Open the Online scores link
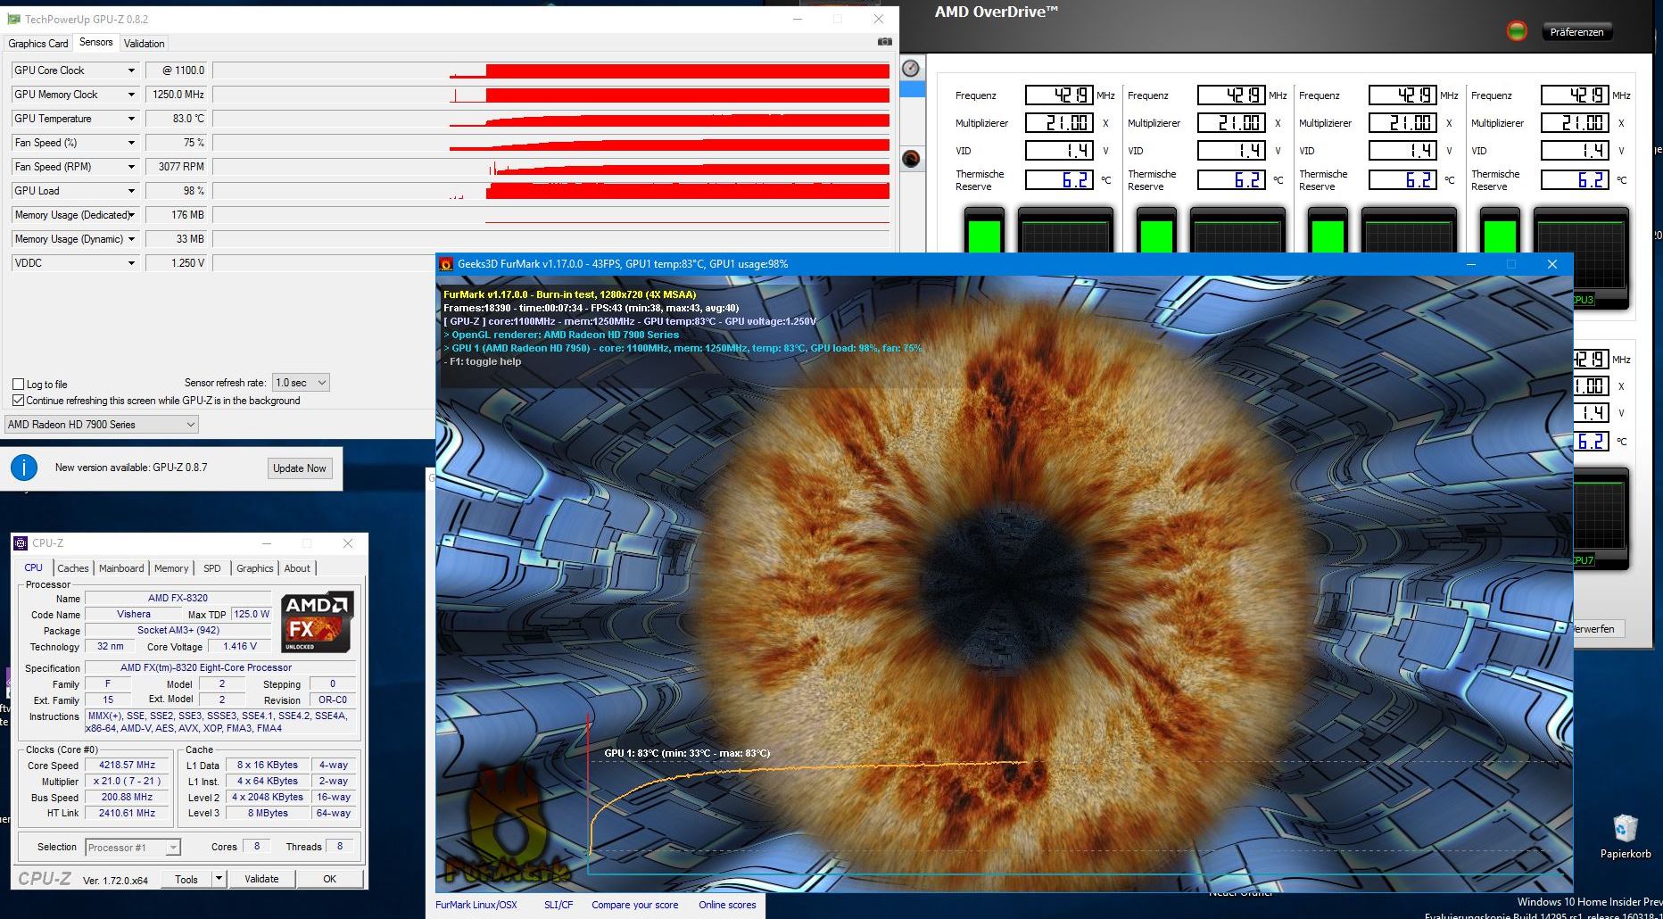Viewport: 1663px width, 919px height. tap(727, 905)
